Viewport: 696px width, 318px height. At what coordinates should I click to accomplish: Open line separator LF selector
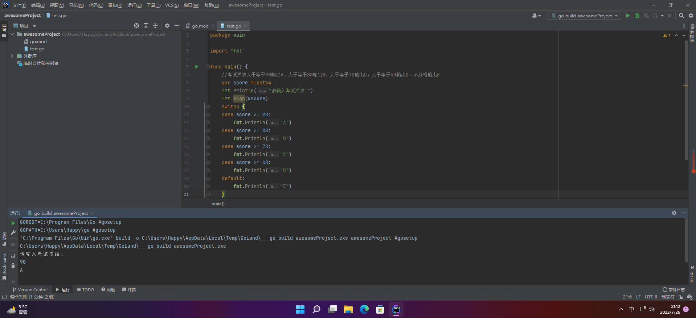pos(638,297)
